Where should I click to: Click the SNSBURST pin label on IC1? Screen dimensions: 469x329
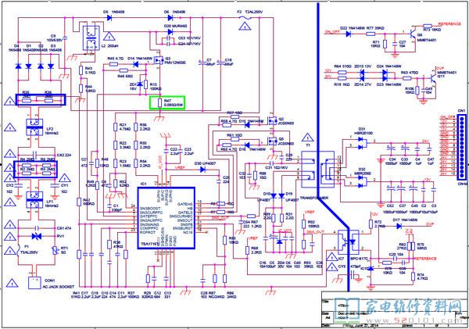183,228
